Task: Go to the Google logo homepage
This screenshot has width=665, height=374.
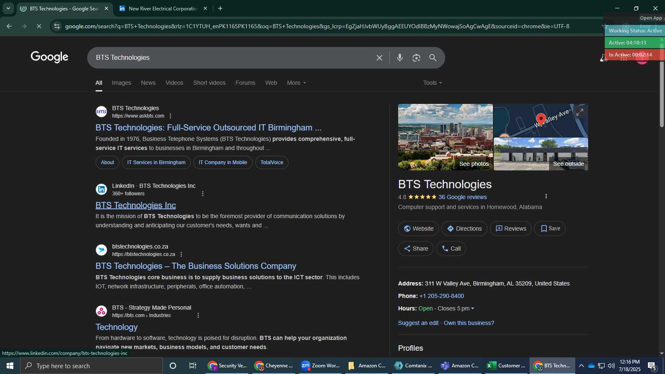Action: point(49,57)
